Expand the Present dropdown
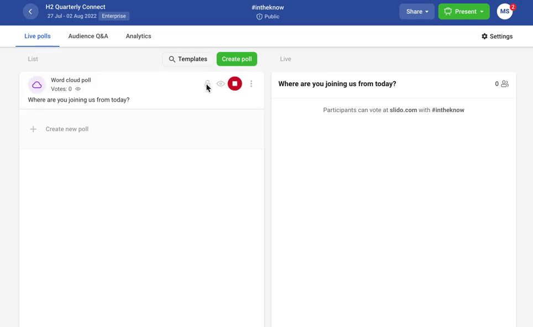This screenshot has height=327, width=533. pos(464,12)
